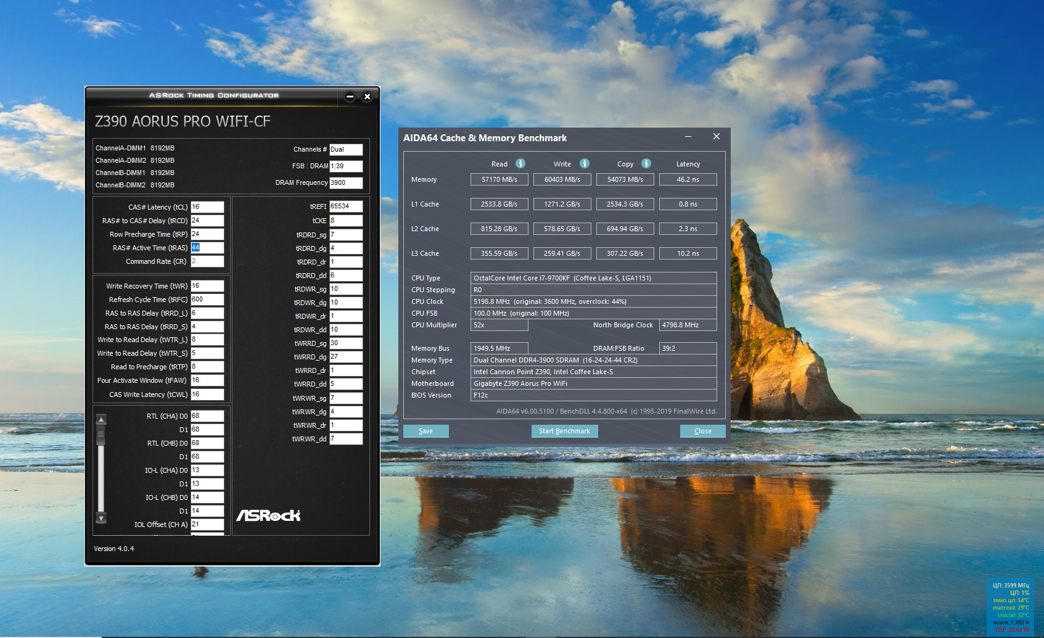The image size is (1044, 638).
Task: Click L2 Cache write value 578.65 GB/s
Action: pyautogui.click(x=562, y=229)
